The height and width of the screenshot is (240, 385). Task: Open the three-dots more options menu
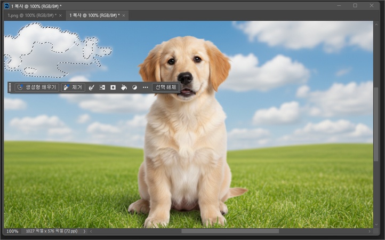(145, 87)
